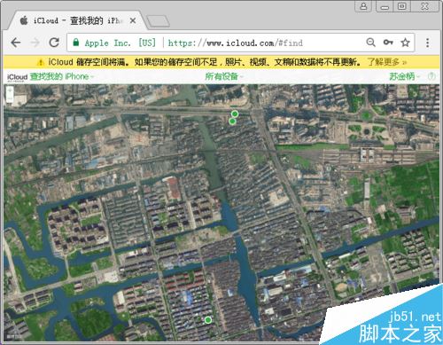This screenshot has width=443, height=345.
Task: Open the help question-mark icon
Action: click(431, 76)
